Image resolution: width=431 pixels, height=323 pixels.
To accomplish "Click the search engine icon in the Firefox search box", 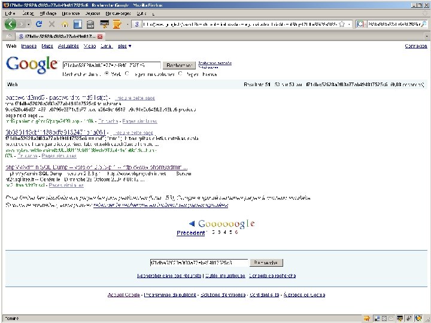I will click(x=360, y=25).
